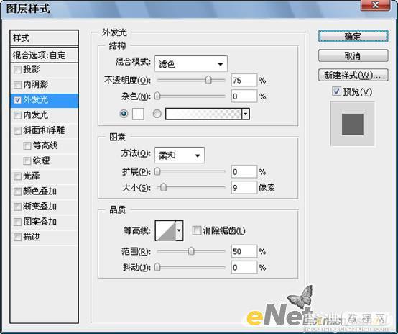The height and width of the screenshot is (334, 398).
Task: Uncheck the 预览 checkbox
Action: pos(336,91)
